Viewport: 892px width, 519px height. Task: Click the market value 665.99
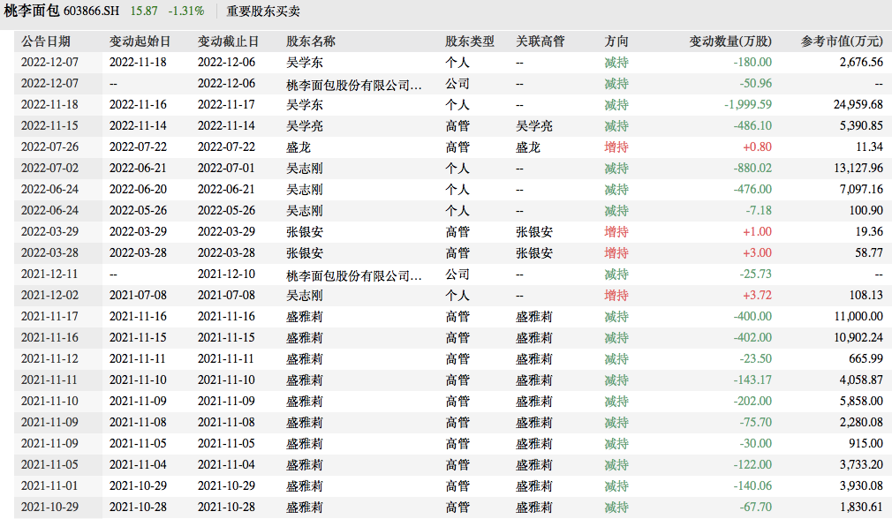866,358
